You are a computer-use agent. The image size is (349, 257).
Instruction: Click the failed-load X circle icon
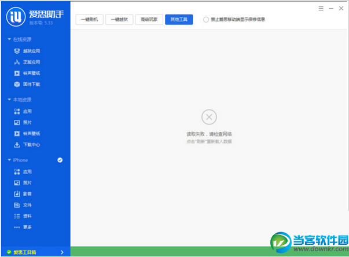pyautogui.click(x=209, y=117)
